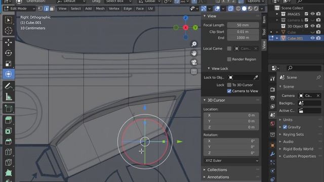Switch orthographic/perspective with grid icon
This screenshot has height=182, width=324.
tap(194, 71)
